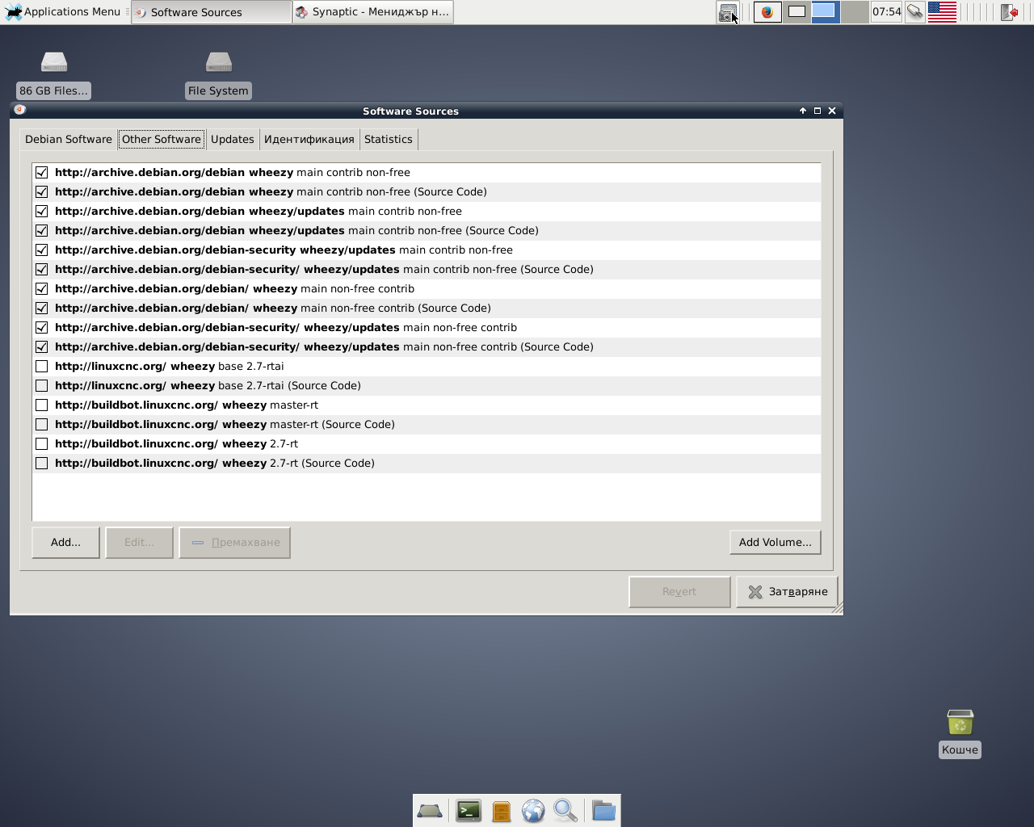
Task: Click the 07:54 clock in the panel
Action: point(886,12)
